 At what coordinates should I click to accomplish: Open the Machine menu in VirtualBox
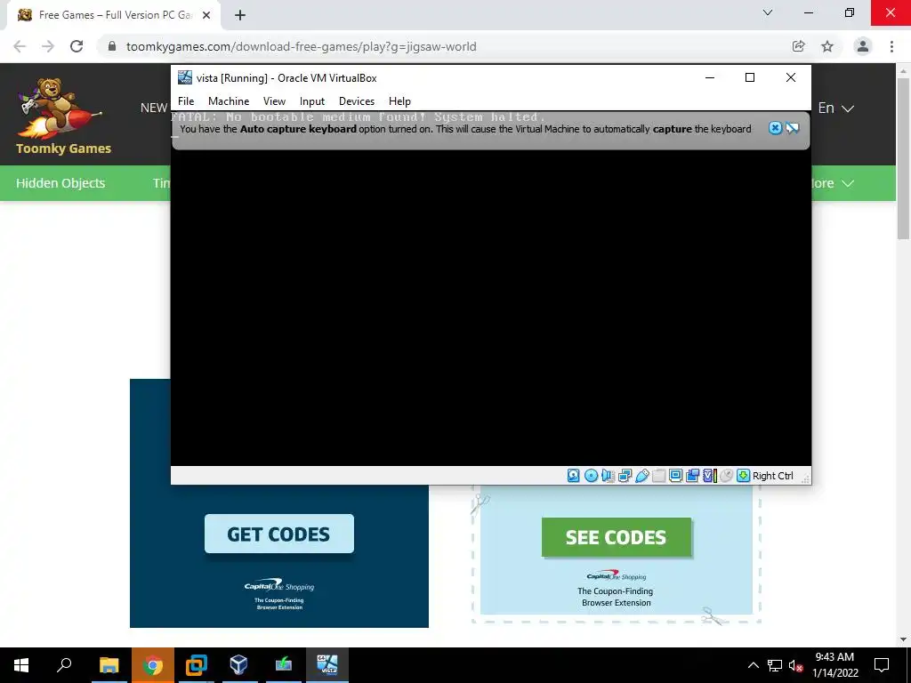(229, 101)
